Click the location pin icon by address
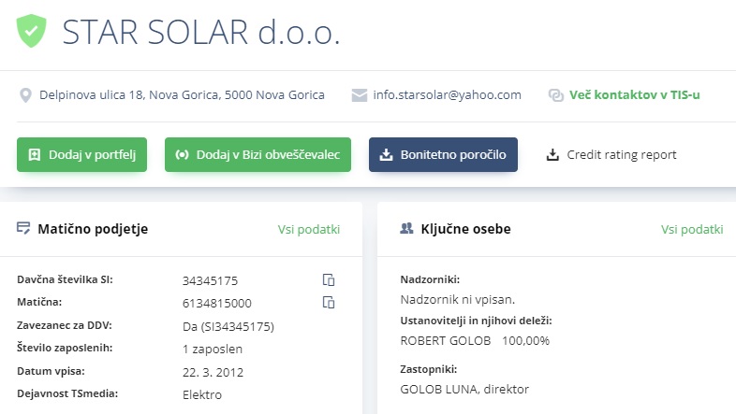 tap(25, 95)
